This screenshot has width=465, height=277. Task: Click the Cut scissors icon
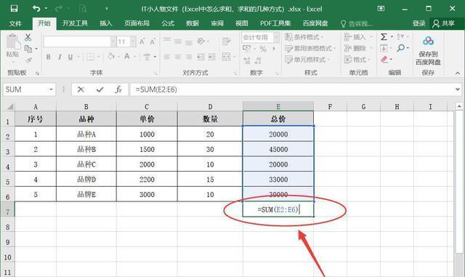[x=28, y=37]
